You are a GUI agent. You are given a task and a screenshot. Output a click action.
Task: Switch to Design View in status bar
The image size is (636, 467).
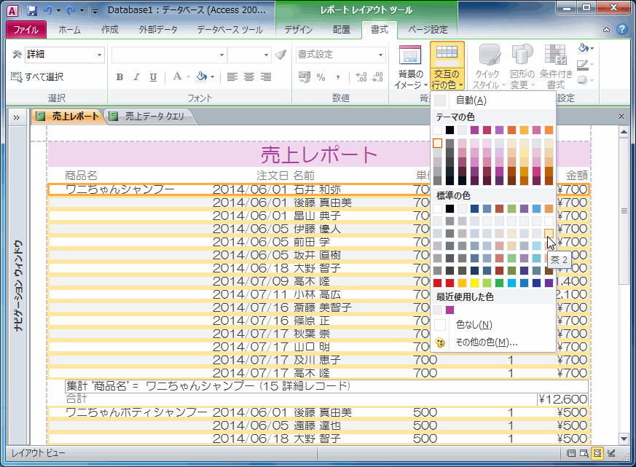pos(611,453)
